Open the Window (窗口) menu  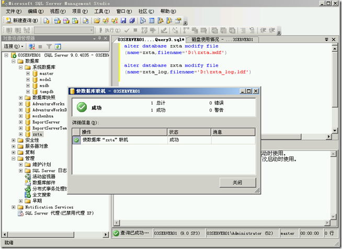point(124,11)
